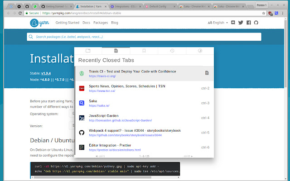Open the recently viewed mode icon in Saka
Viewport: 290px width, 181px height.
[x=200, y=51]
